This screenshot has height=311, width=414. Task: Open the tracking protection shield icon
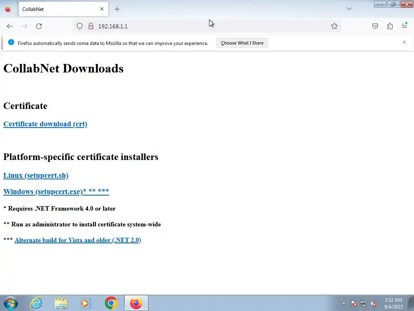(80, 26)
